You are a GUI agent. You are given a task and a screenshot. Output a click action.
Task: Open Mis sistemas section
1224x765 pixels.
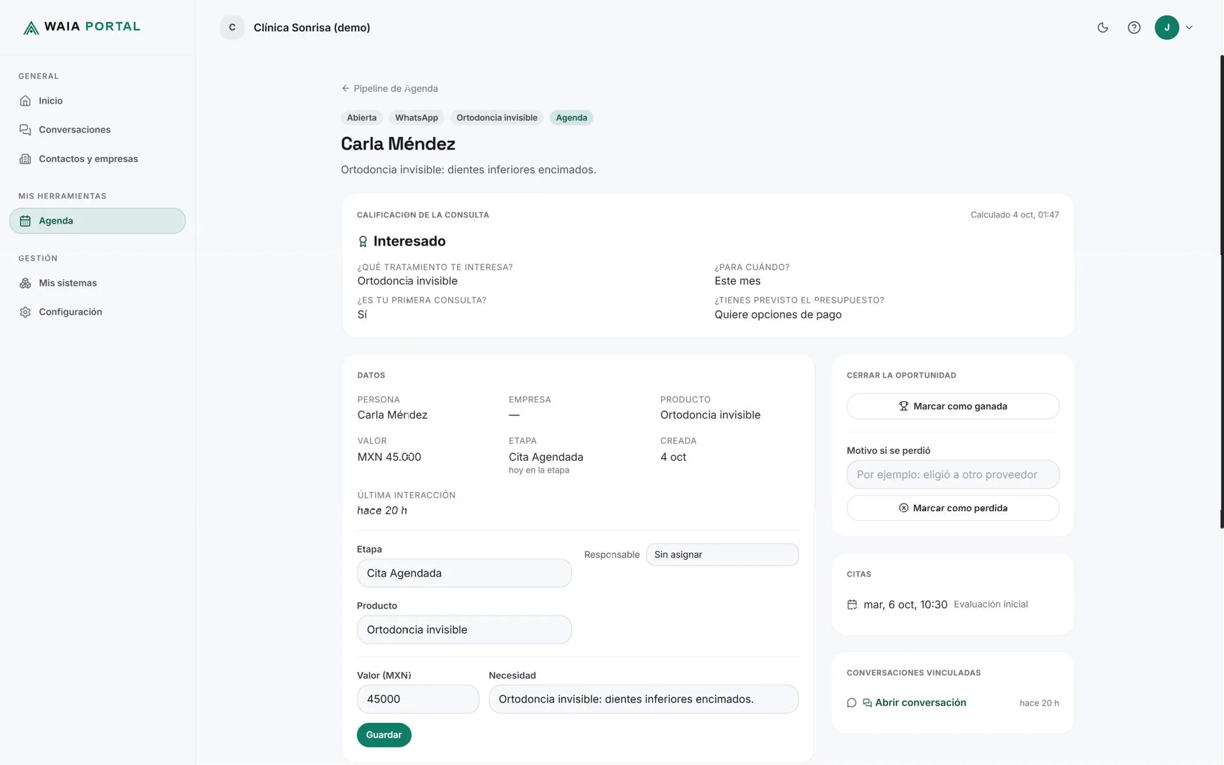click(97, 283)
